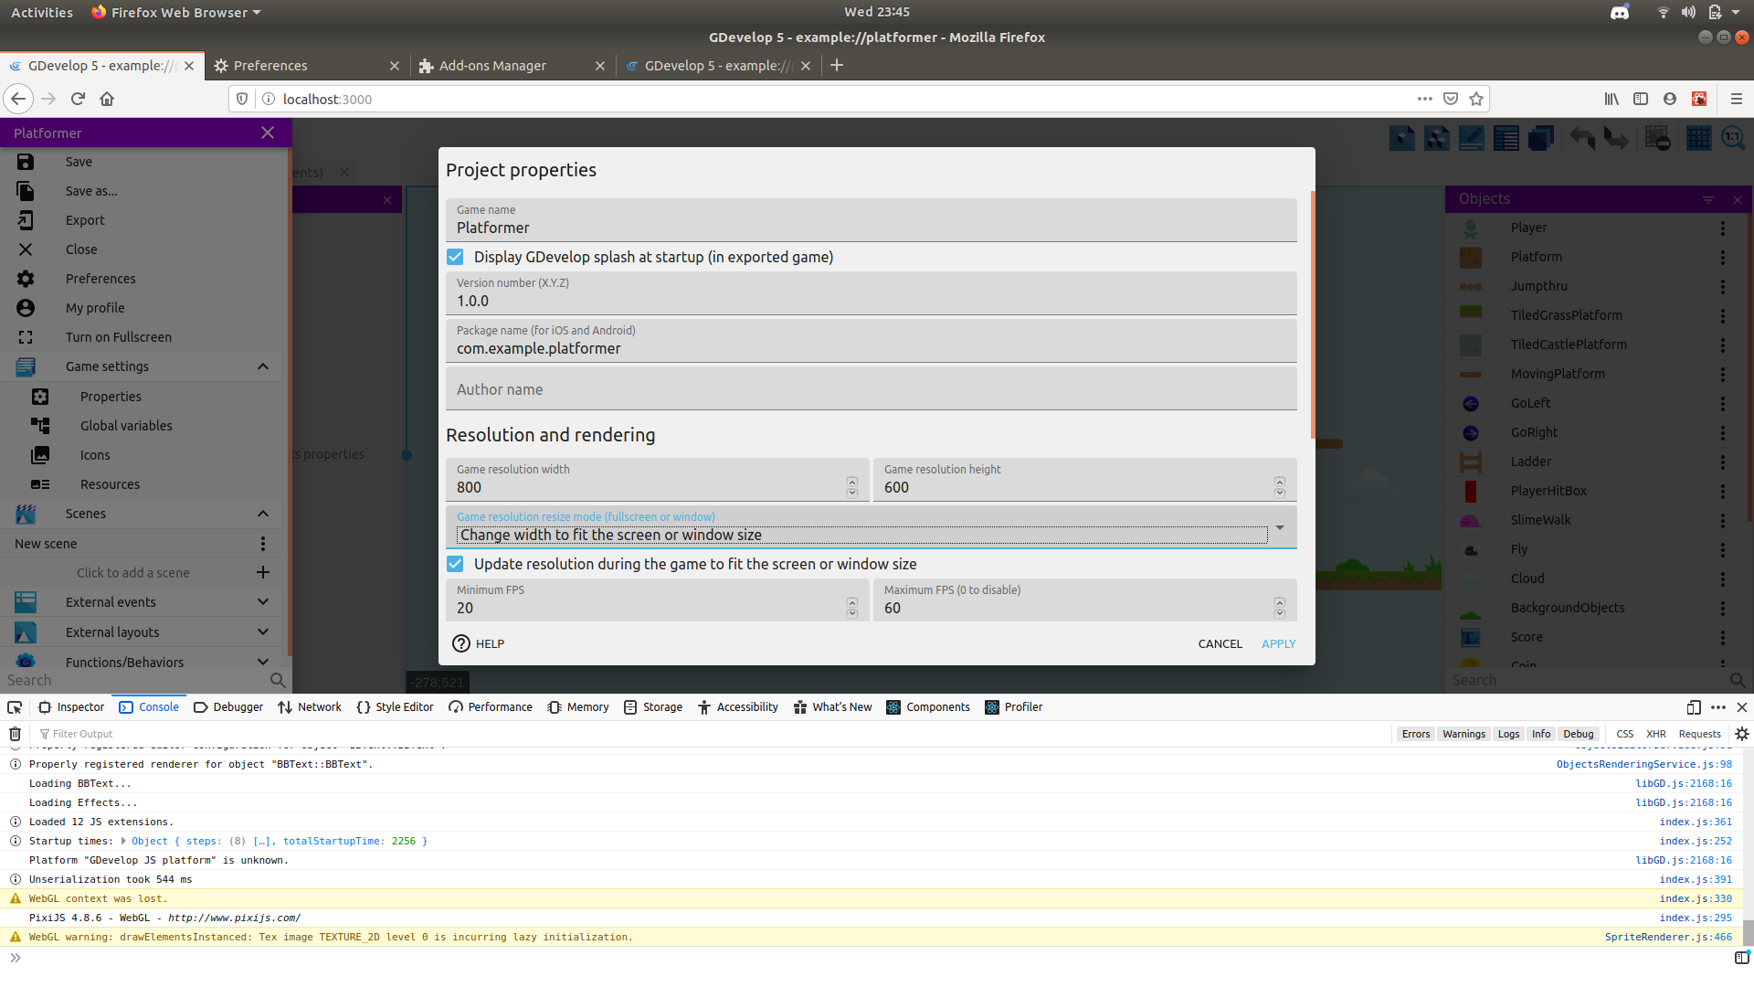
Task: Expand the Functions/Behaviors section
Action: point(263,662)
